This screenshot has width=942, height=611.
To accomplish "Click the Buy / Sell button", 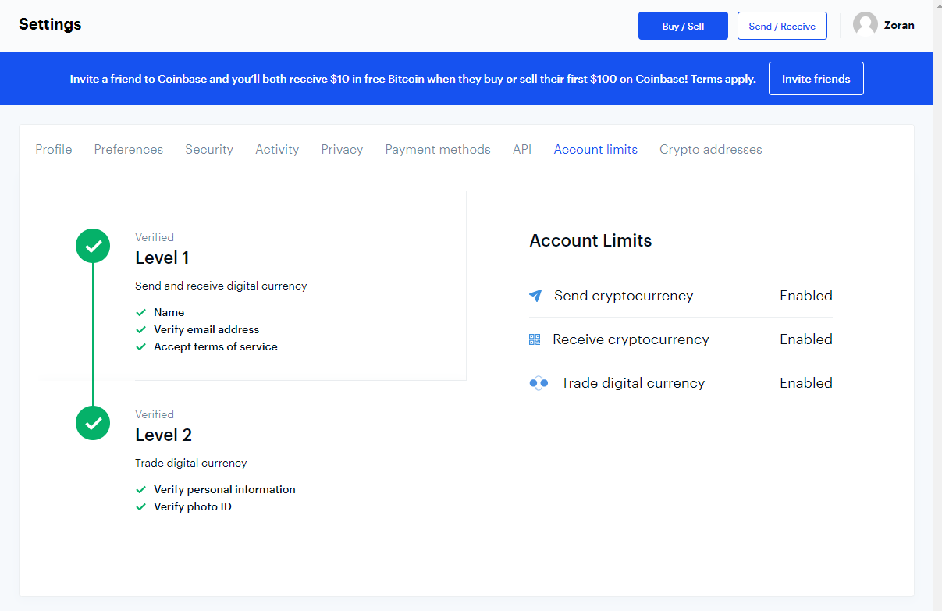I will click(683, 26).
